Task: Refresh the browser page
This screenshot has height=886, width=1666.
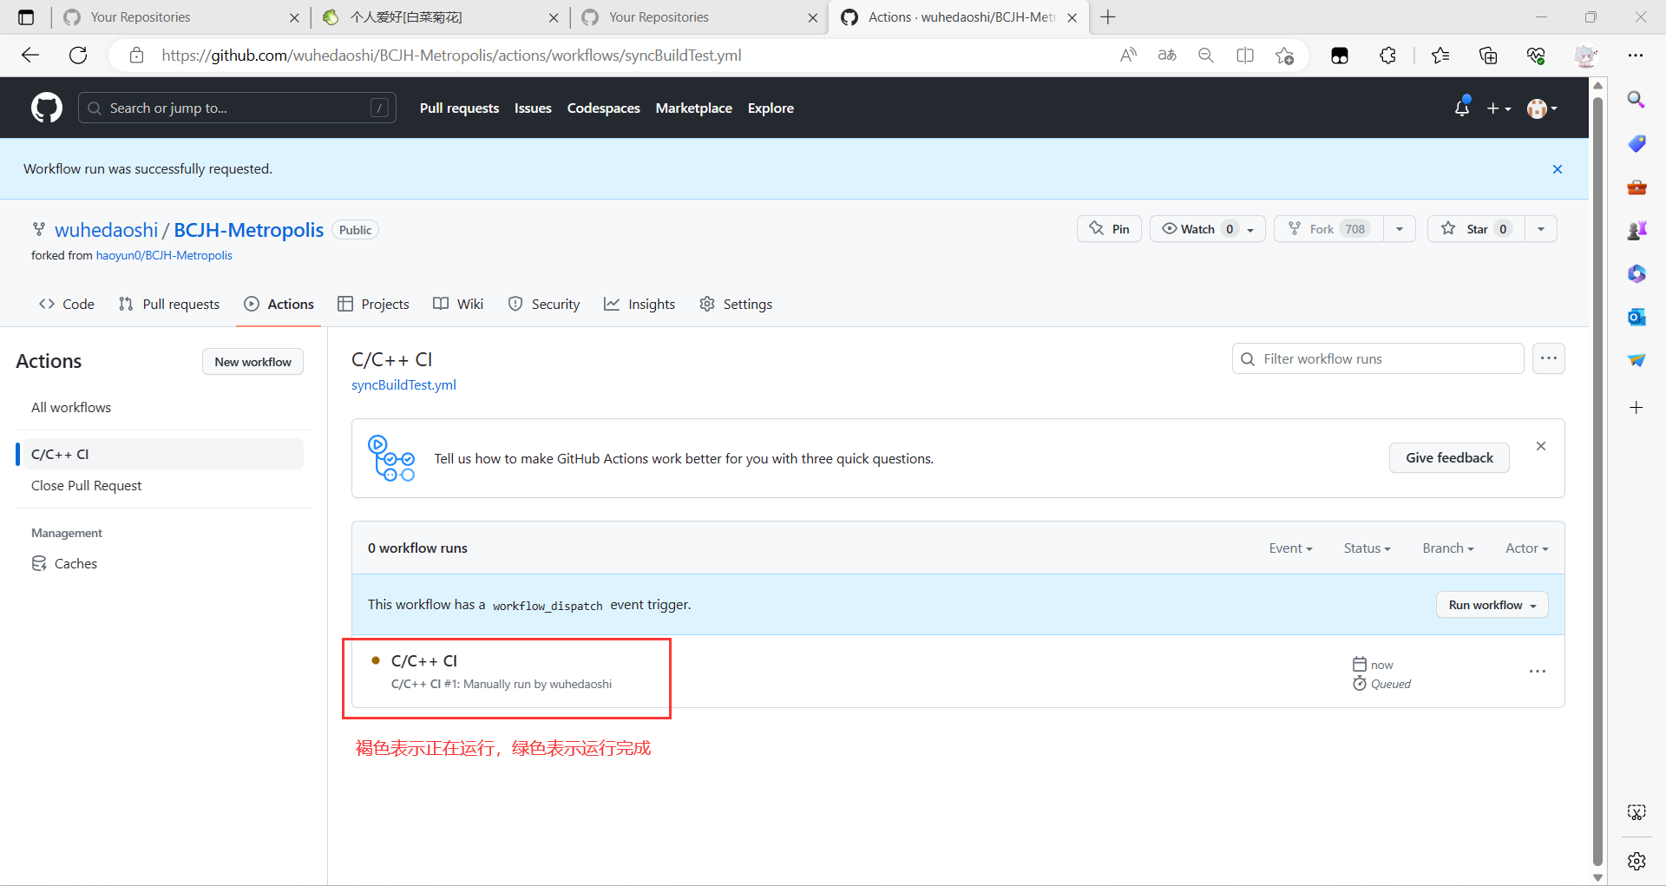Action: click(x=78, y=56)
